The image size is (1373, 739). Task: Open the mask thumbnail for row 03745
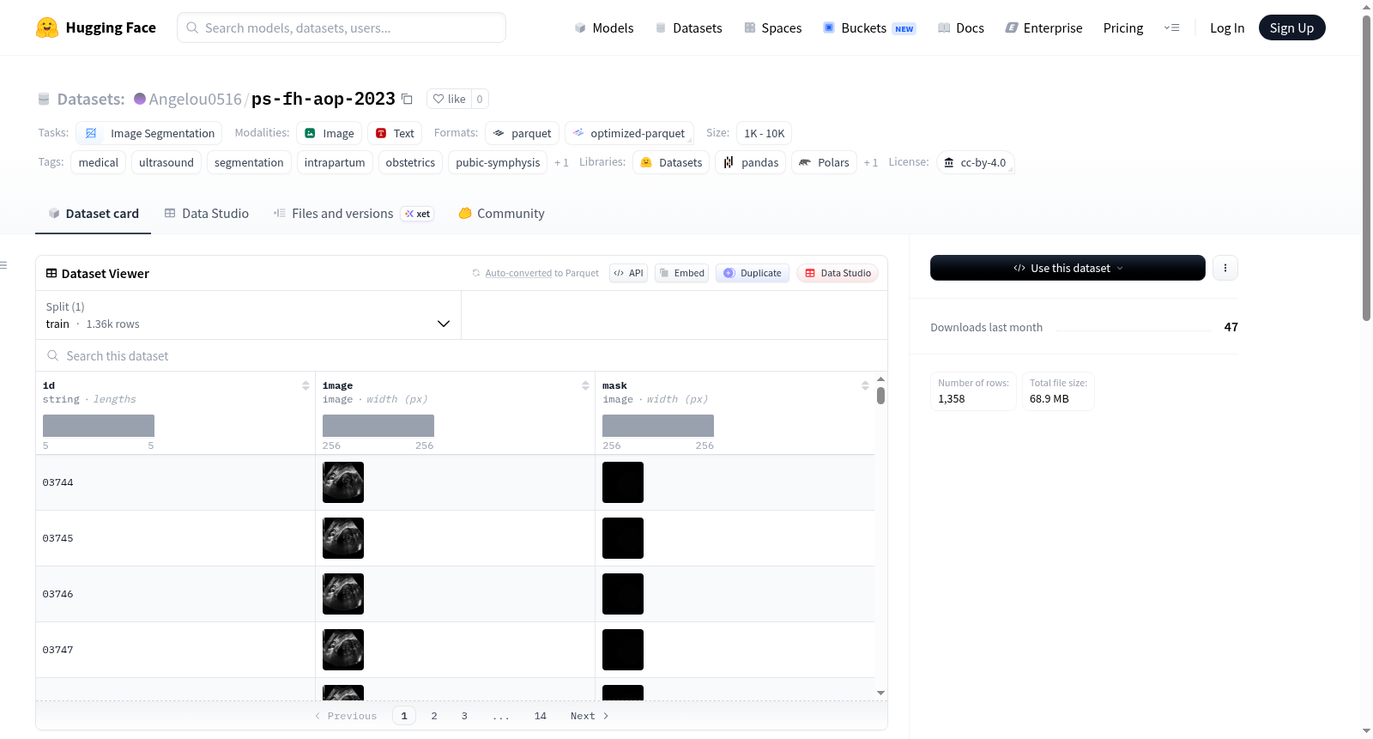[x=623, y=538]
